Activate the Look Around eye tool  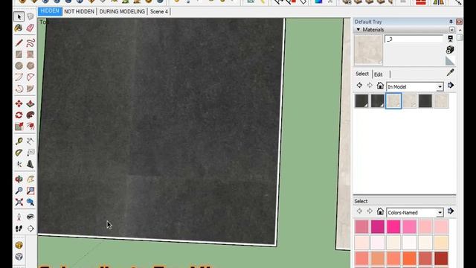click(30, 217)
